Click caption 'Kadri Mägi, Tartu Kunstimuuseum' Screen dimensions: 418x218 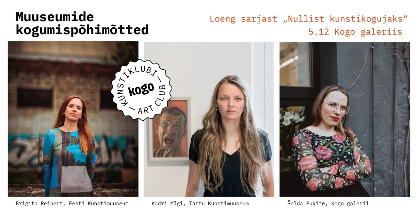(x=200, y=204)
